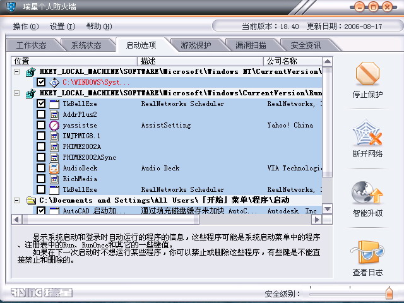
Task: Click the AudioDeck orange icon
Action: click(54, 169)
